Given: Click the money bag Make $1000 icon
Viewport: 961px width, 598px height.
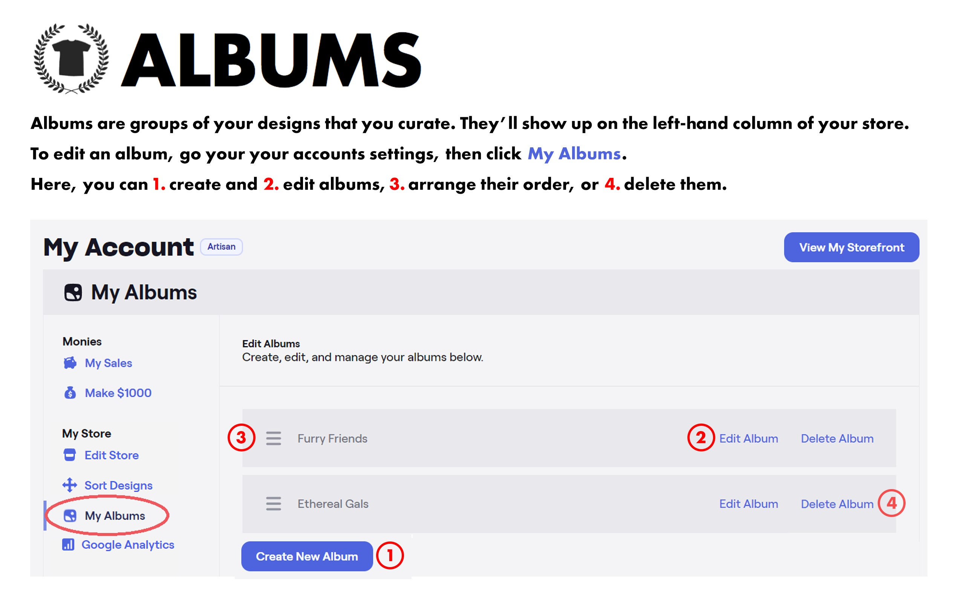Looking at the screenshot, I should point(70,393).
